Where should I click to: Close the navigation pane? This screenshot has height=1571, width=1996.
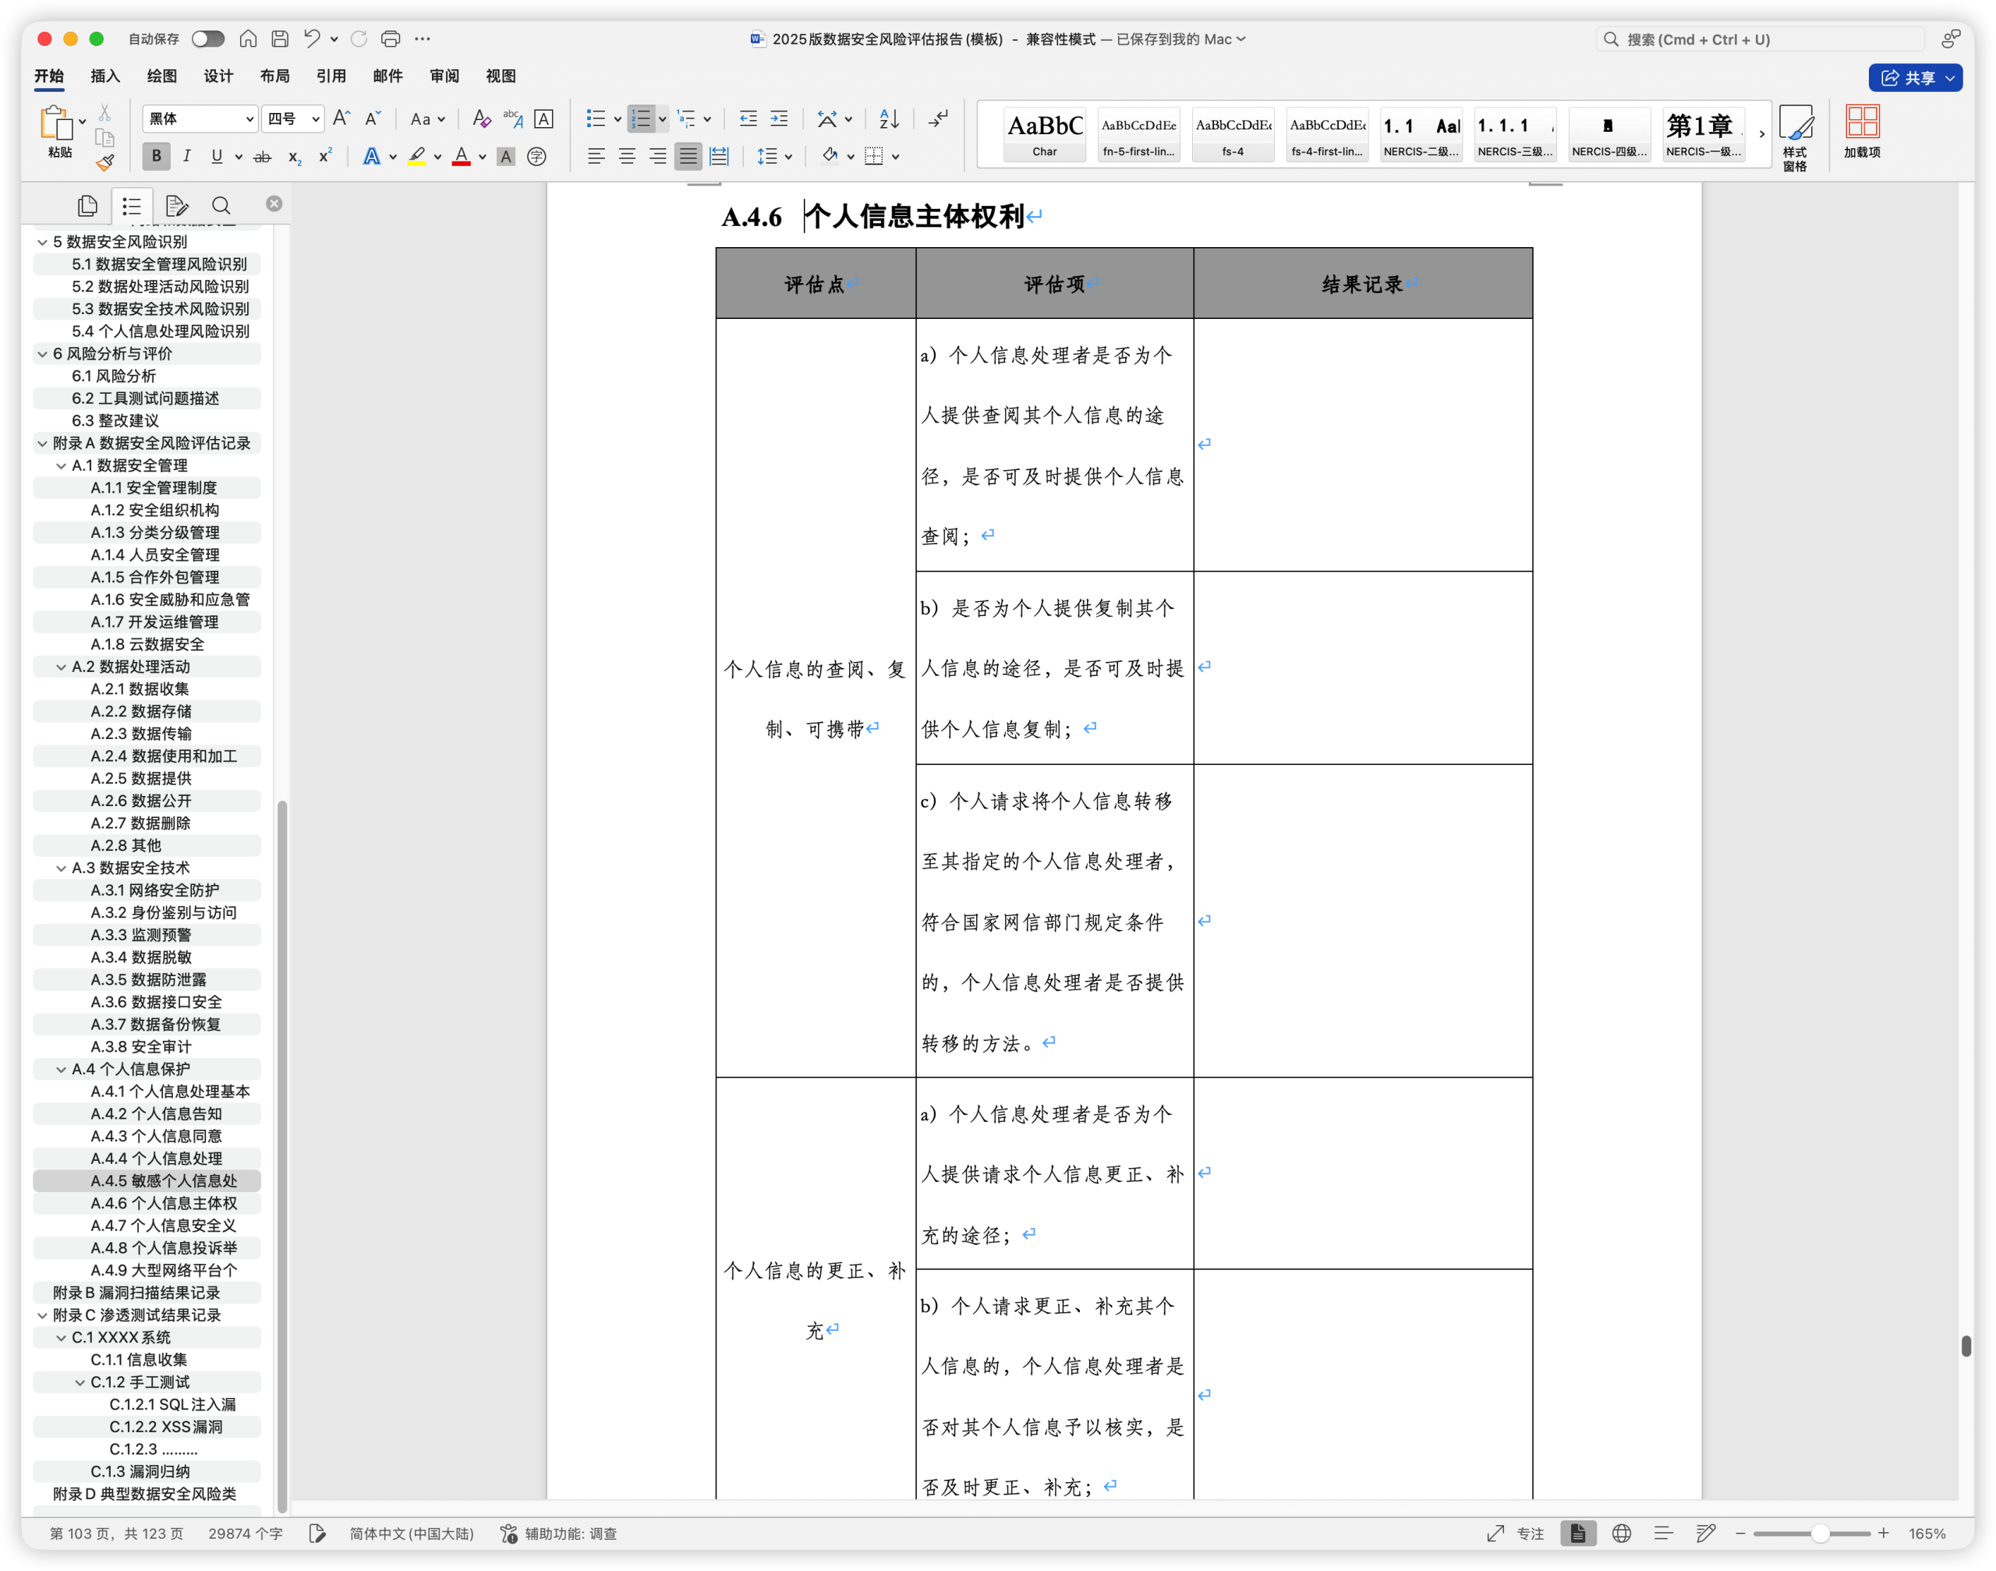(x=274, y=204)
